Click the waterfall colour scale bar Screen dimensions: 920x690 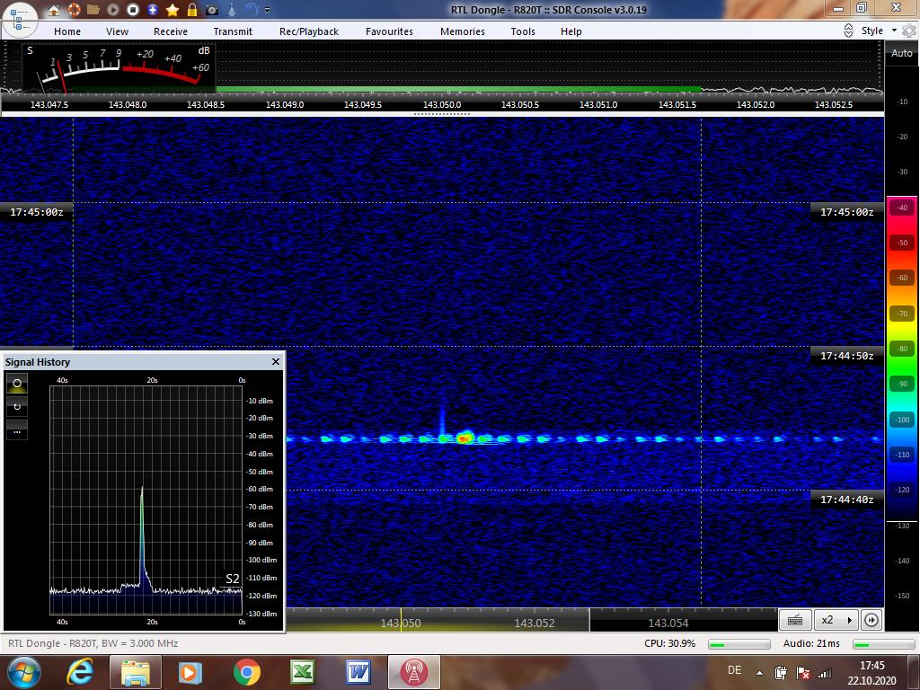(902, 358)
